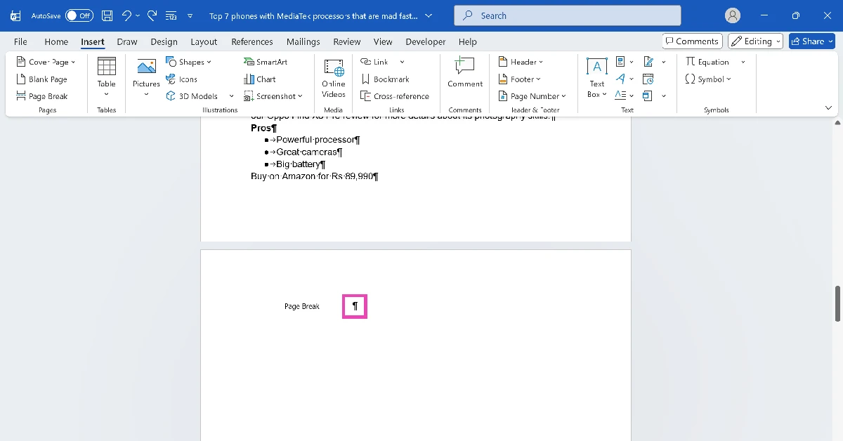Open the SmartArt gallery
This screenshot has height=441, width=843.
point(267,61)
